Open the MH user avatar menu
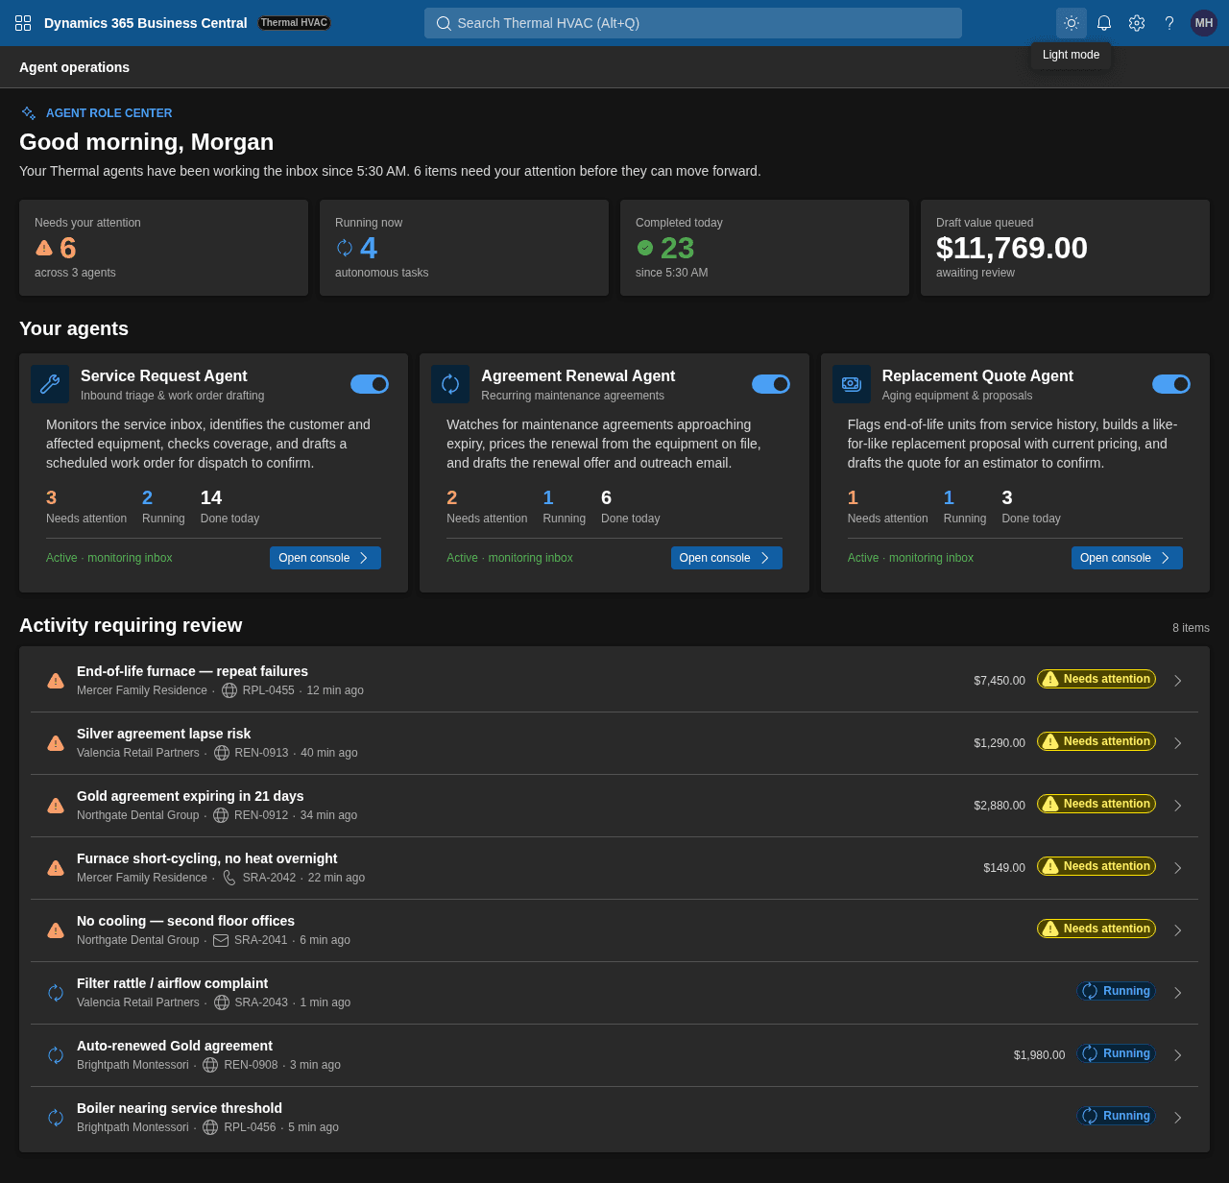 point(1204,23)
